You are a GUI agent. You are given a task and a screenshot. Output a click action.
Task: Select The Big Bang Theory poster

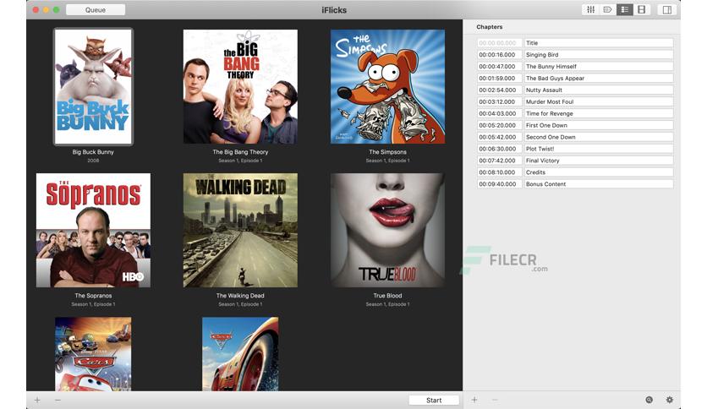240,86
